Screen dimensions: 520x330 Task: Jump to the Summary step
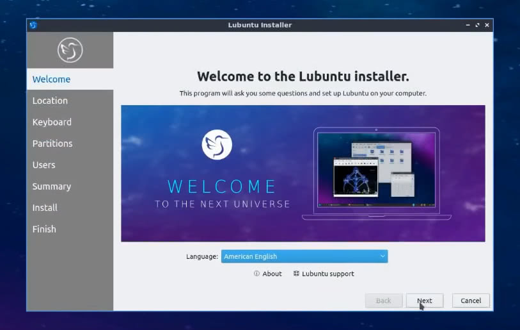52,186
